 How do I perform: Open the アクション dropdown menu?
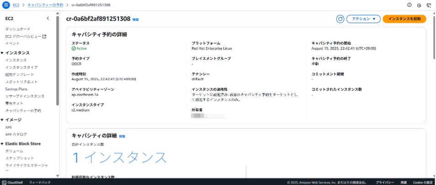click(x=363, y=19)
